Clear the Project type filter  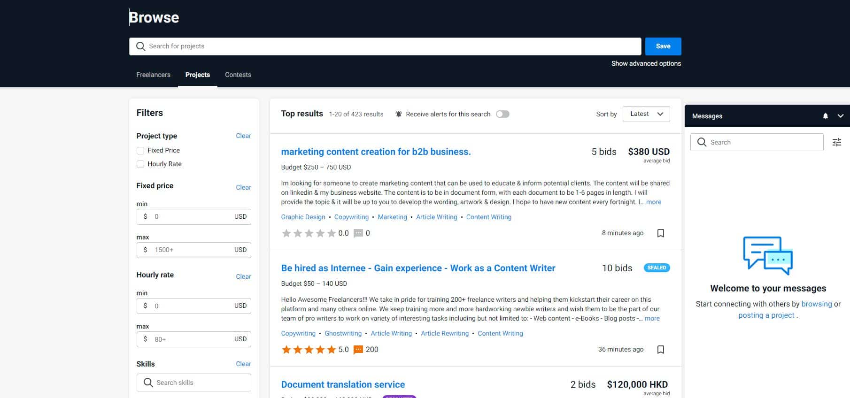(x=243, y=136)
